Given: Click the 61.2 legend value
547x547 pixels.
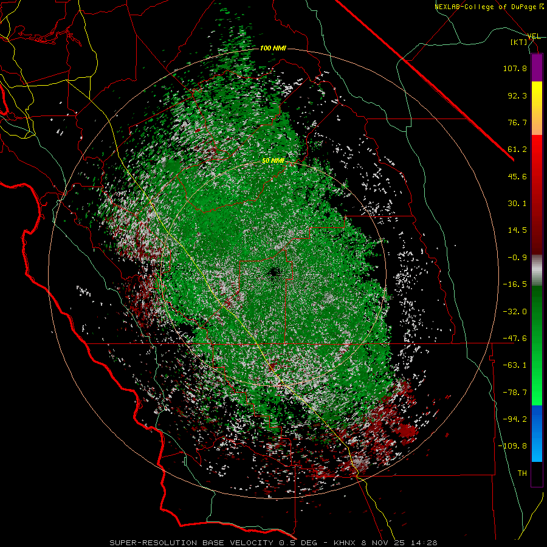Looking at the screenshot, I should pos(517,150).
